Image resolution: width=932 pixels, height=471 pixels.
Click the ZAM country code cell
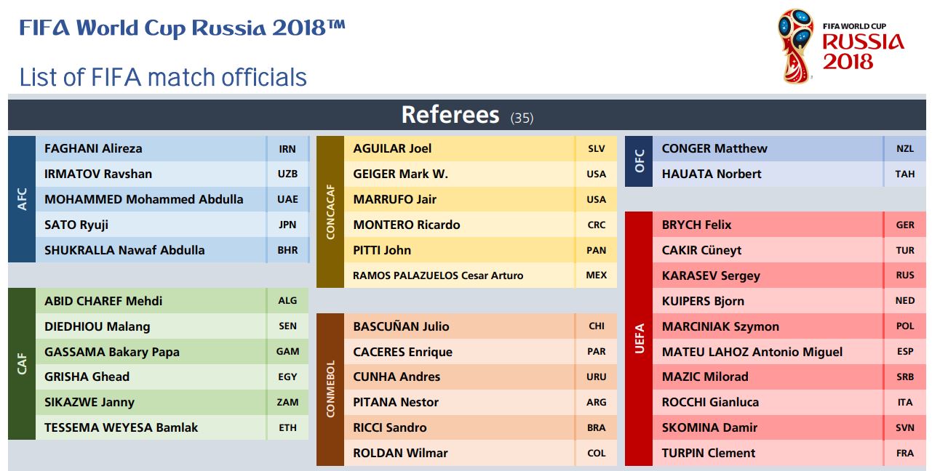[x=288, y=402]
